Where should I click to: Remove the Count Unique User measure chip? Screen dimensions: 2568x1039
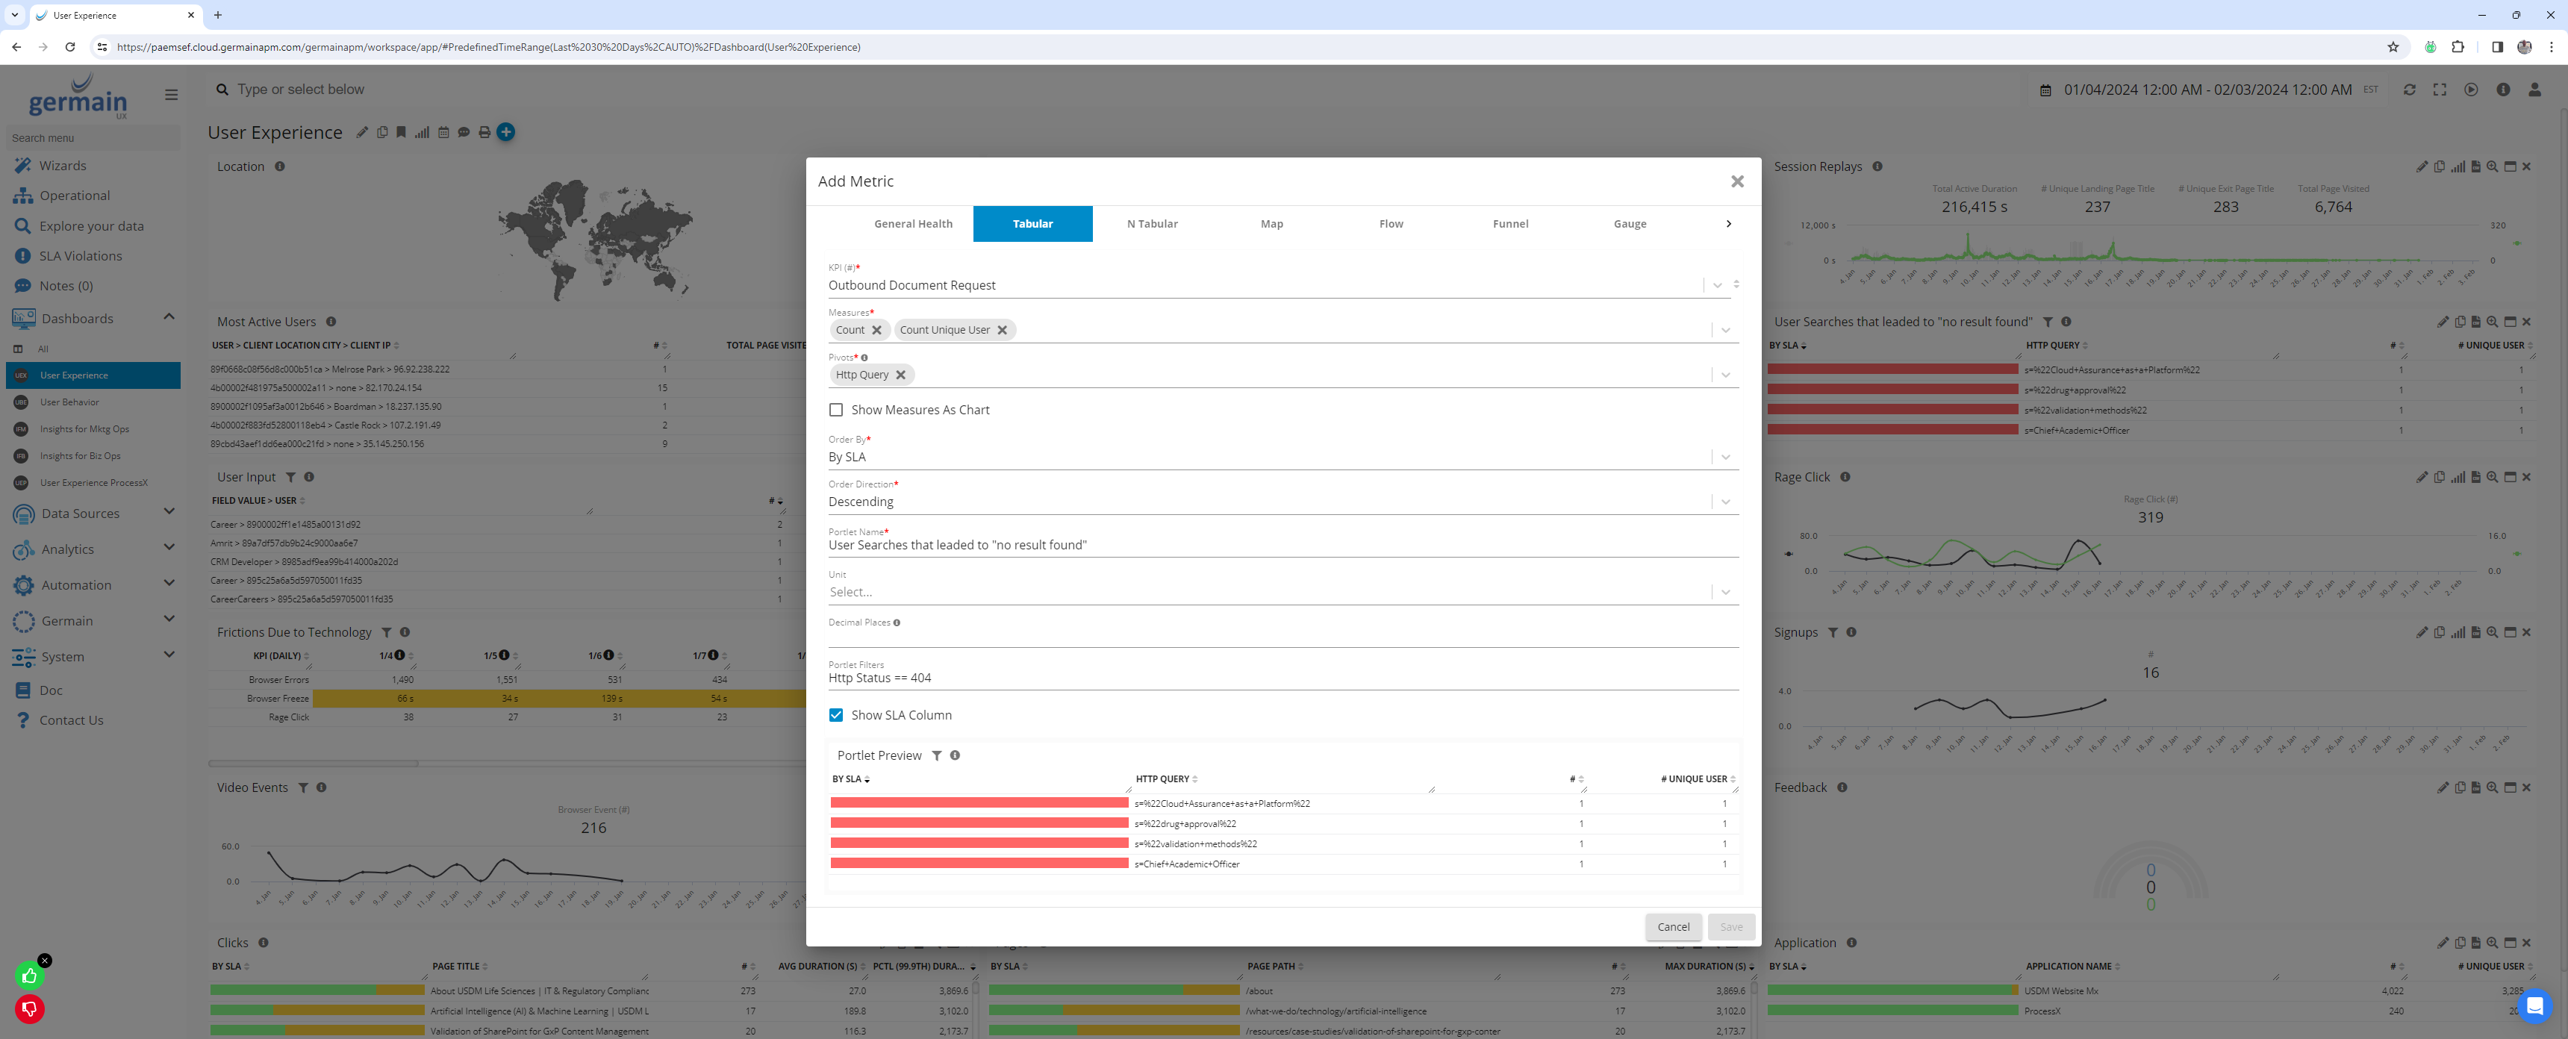1002,330
